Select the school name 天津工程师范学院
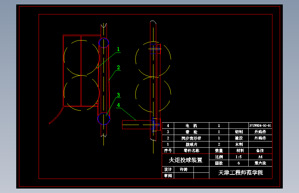Screen dimensions: 299x193 (x=240, y=172)
